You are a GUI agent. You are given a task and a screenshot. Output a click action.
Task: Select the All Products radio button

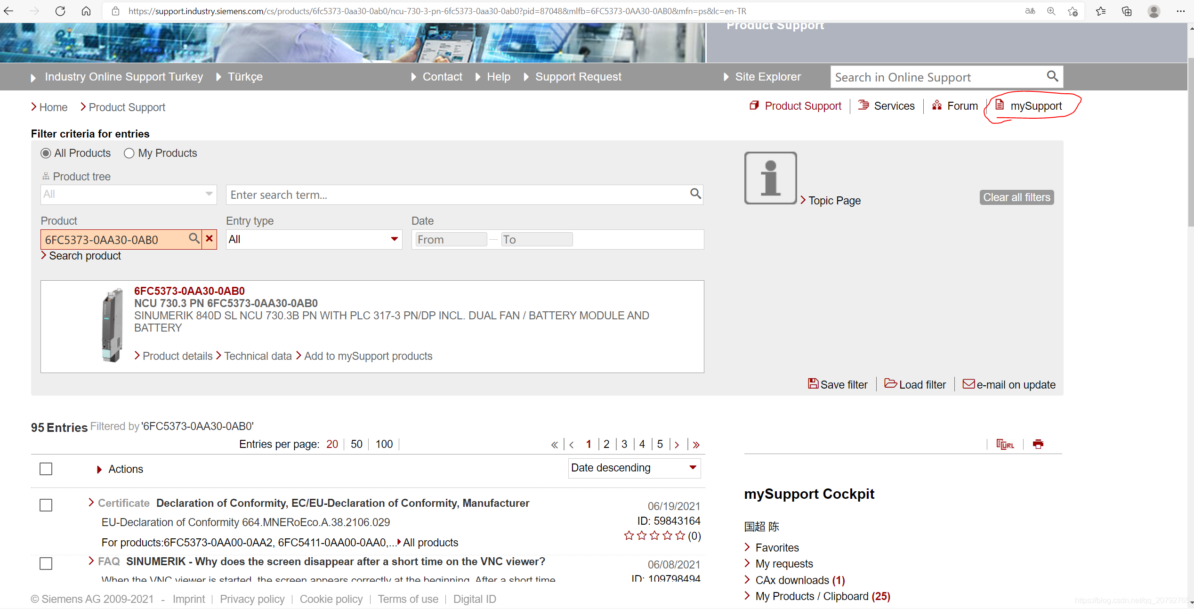click(46, 154)
